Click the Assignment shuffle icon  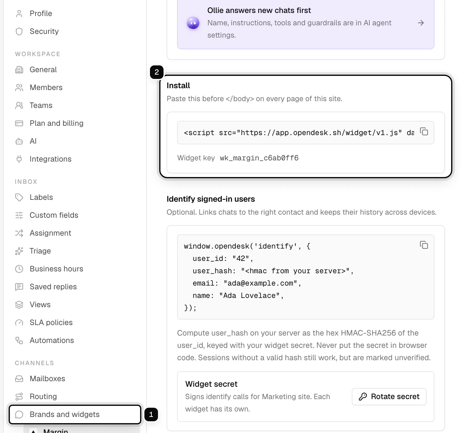point(19,233)
